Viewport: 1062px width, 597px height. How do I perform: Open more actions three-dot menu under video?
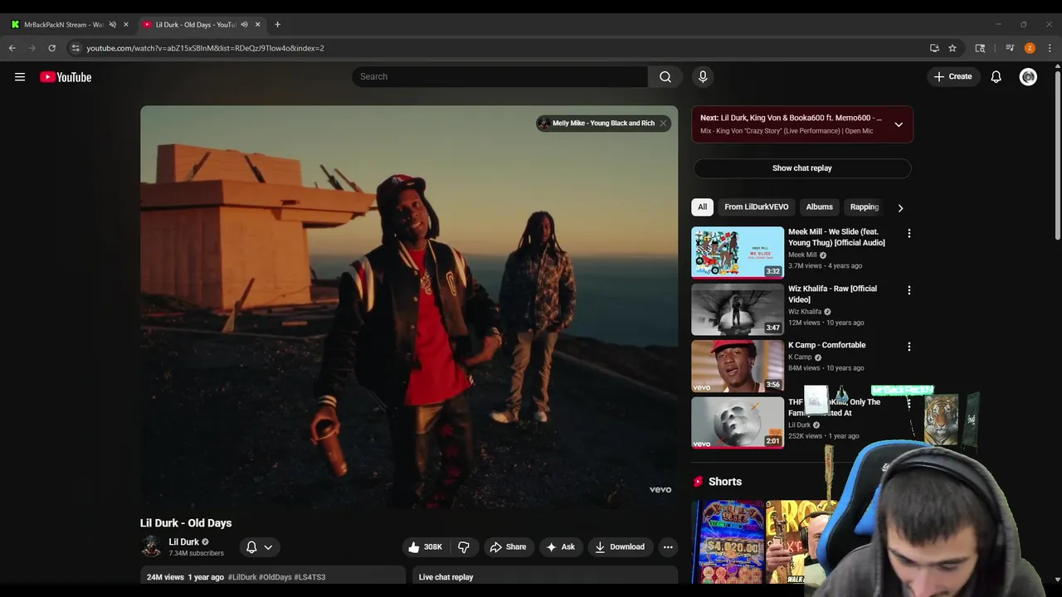(x=668, y=547)
